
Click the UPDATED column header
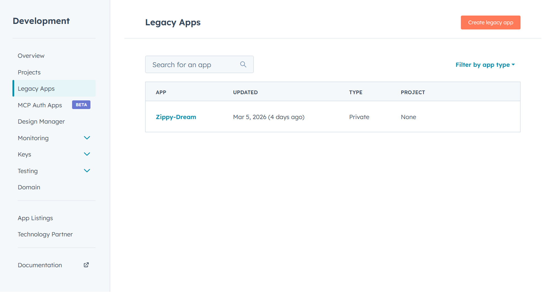point(245,92)
